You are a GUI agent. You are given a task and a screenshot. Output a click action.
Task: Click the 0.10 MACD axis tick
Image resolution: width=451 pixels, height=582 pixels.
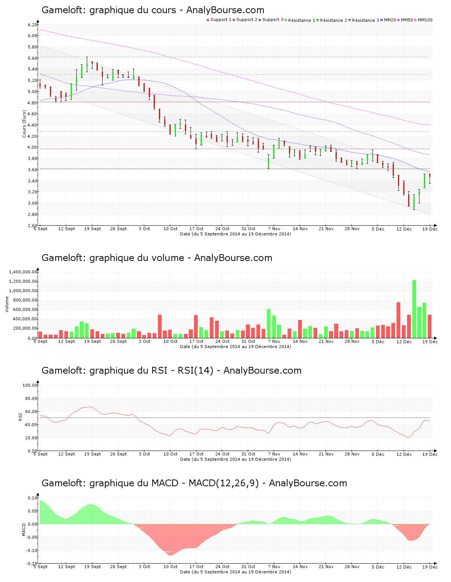point(32,498)
